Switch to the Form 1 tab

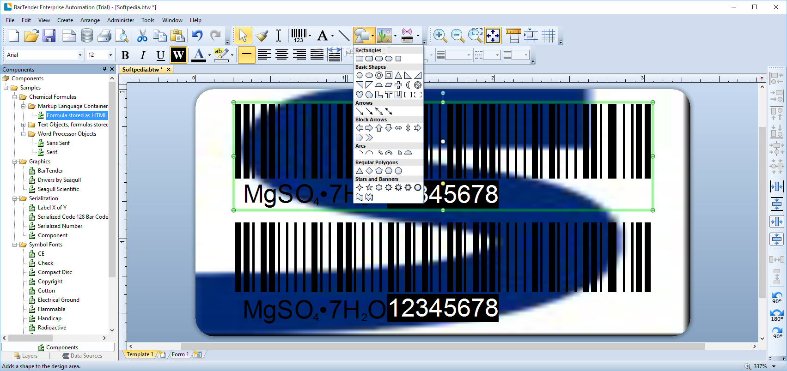[x=180, y=354]
